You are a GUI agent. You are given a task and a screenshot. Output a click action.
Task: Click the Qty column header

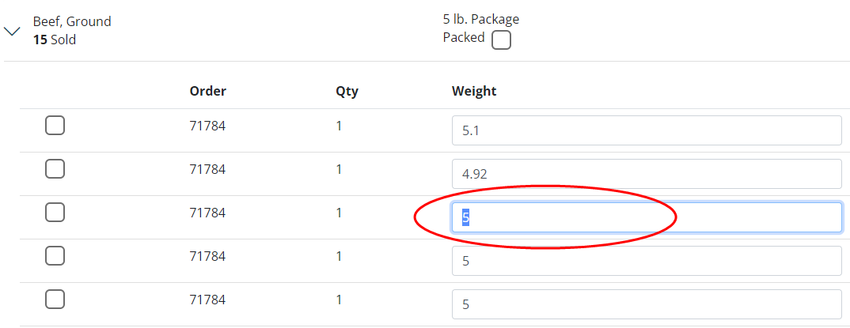pos(347,91)
